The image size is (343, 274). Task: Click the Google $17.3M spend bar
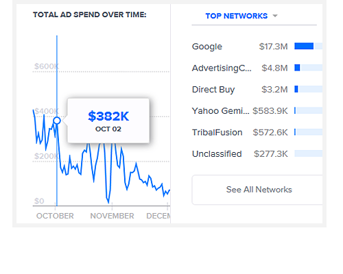(x=309, y=46)
